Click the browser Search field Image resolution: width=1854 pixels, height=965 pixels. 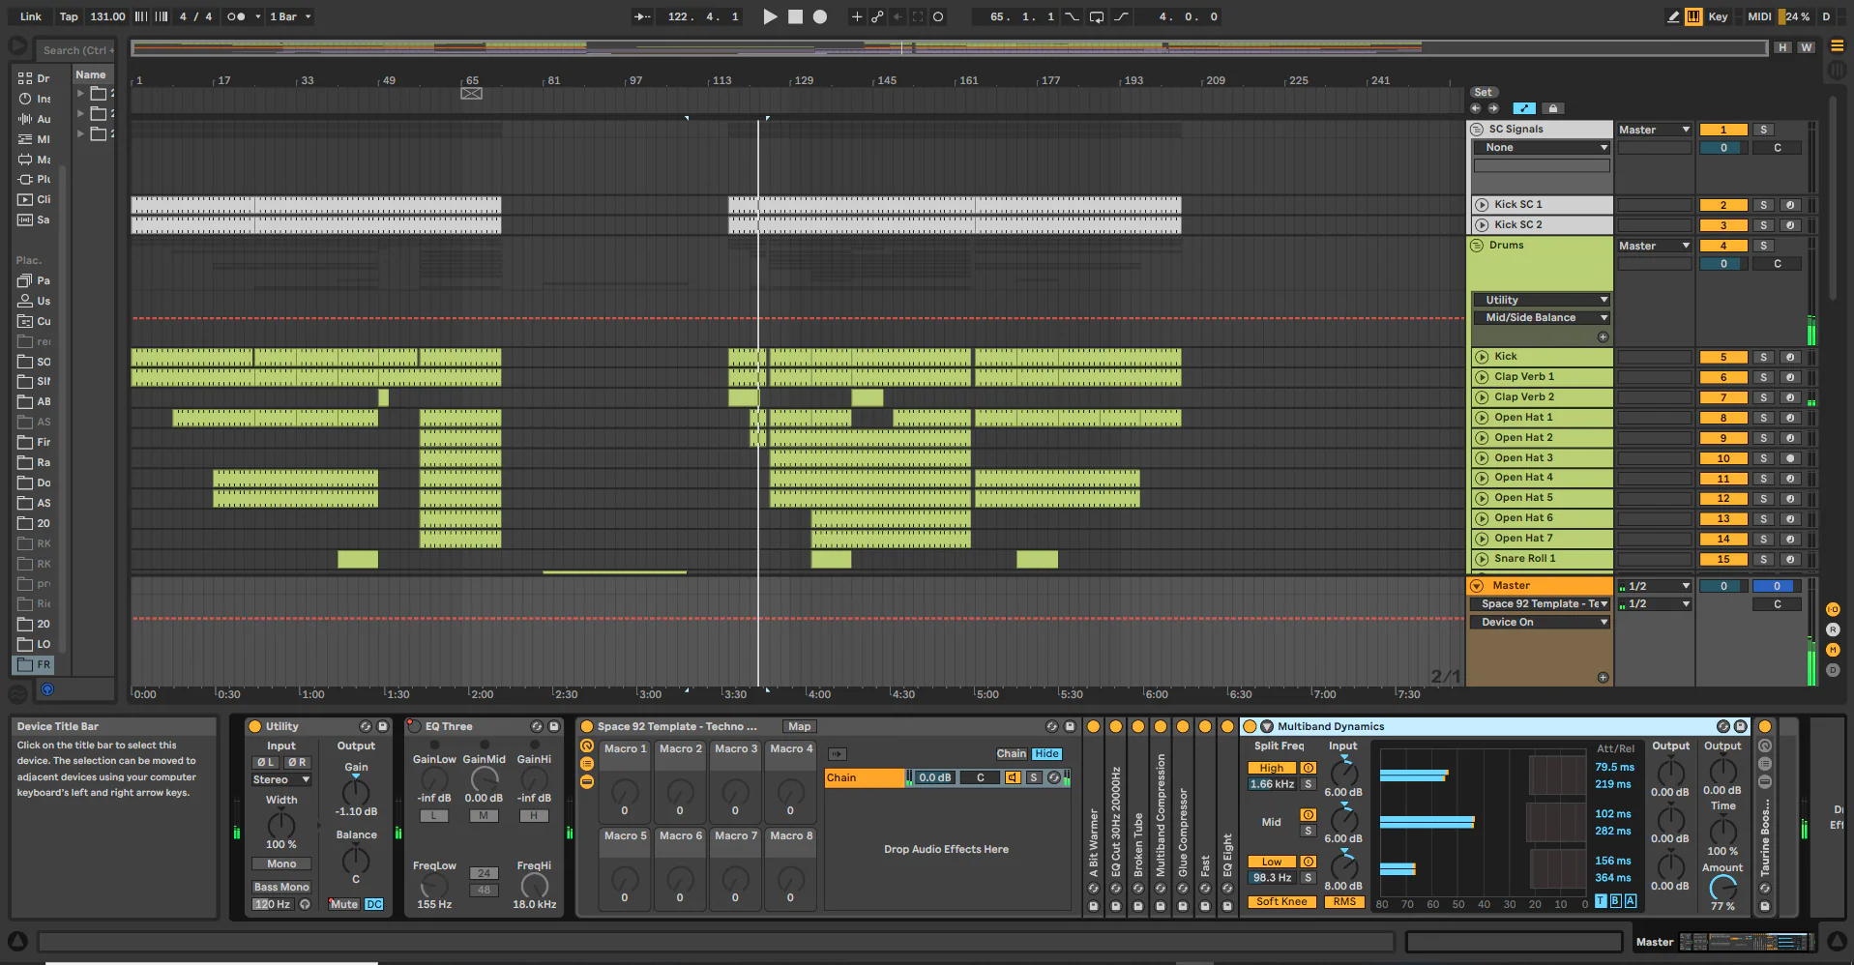76,50
